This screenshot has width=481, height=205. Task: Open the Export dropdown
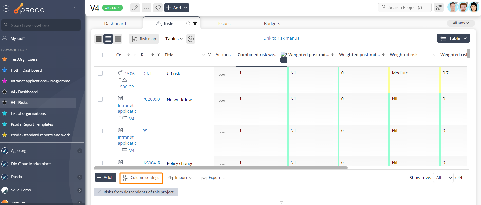(x=213, y=178)
